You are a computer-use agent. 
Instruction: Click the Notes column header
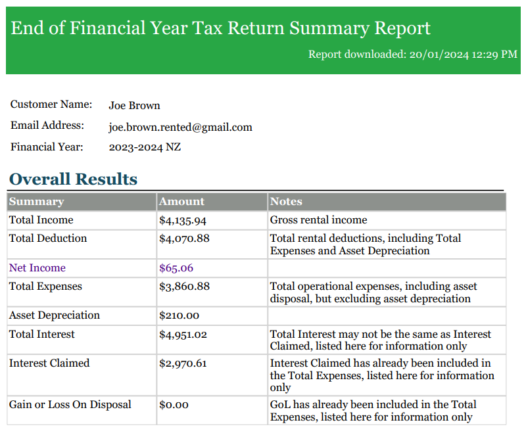click(286, 202)
